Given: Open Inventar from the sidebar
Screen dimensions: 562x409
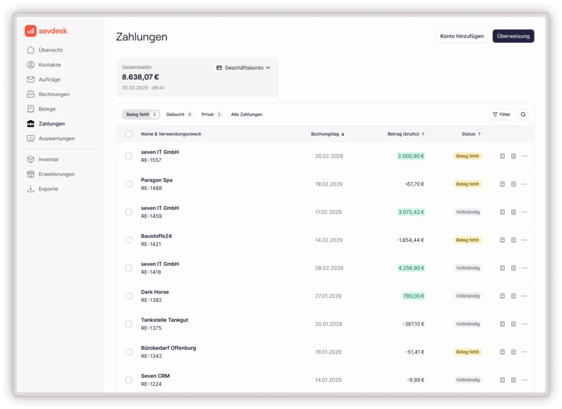Looking at the screenshot, I should (48, 160).
